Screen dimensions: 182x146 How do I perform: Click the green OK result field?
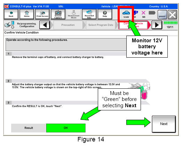pyautogui.click(x=66, y=128)
